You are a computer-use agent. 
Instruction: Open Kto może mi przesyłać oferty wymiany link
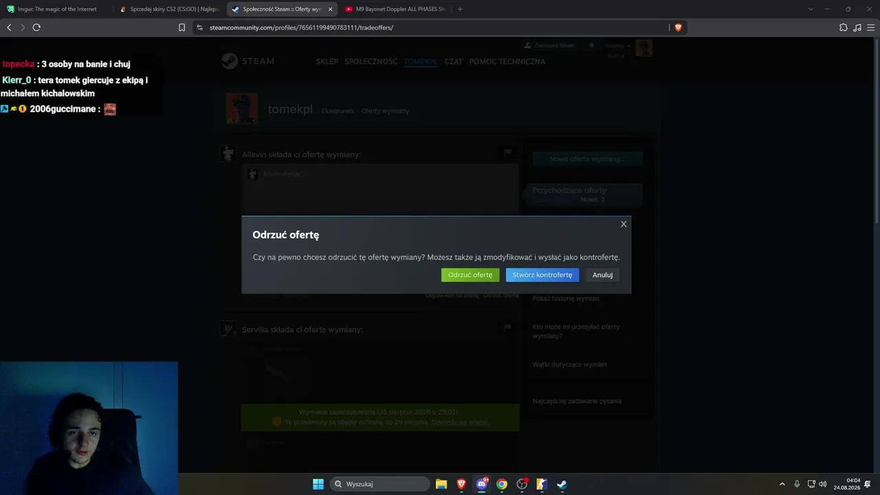click(576, 331)
